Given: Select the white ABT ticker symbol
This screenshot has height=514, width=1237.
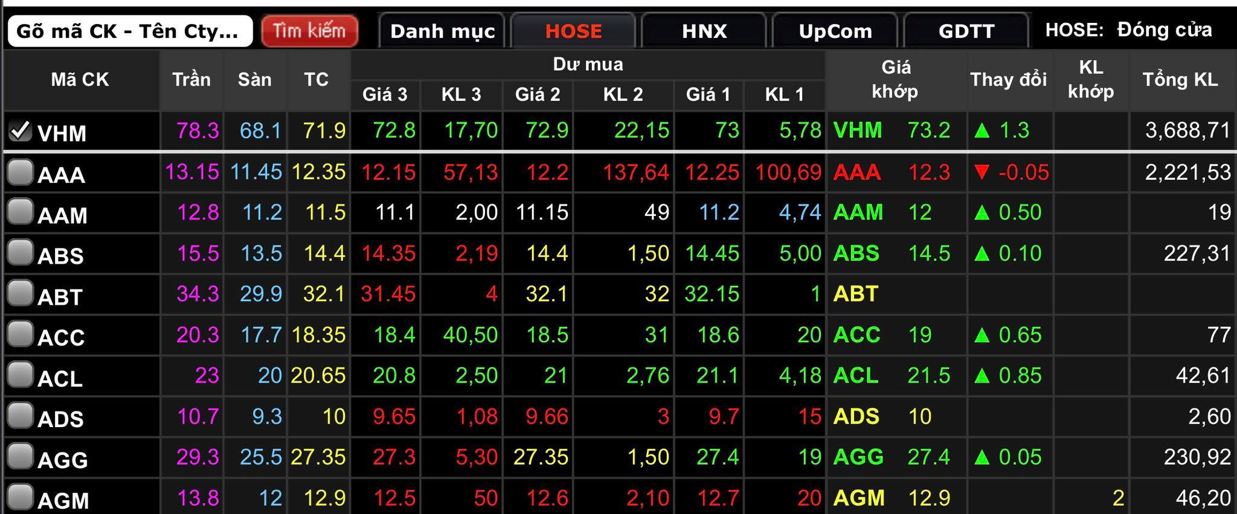Looking at the screenshot, I should click(x=60, y=297).
